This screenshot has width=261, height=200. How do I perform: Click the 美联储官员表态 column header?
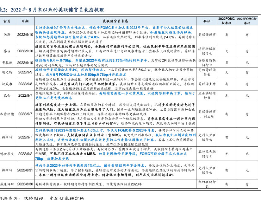coord(115,21)
